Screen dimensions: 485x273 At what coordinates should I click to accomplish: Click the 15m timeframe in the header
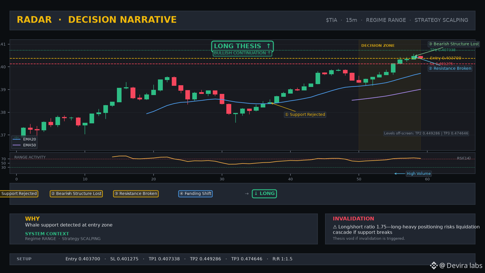[x=351, y=20]
